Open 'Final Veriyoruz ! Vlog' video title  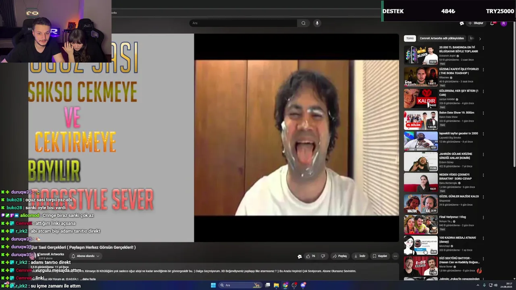click(452, 217)
